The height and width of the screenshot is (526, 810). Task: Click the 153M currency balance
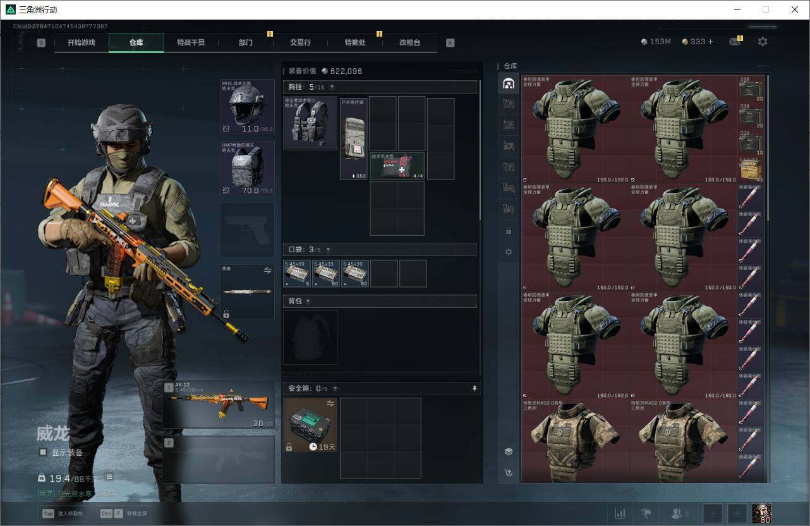coord(656,42)
